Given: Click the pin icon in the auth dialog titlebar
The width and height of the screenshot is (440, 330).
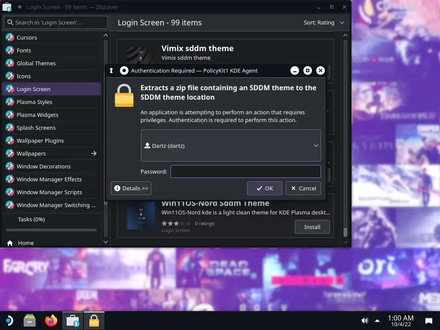Looking at the screenshot, I should pyautogui.click(x=111, y=71).
